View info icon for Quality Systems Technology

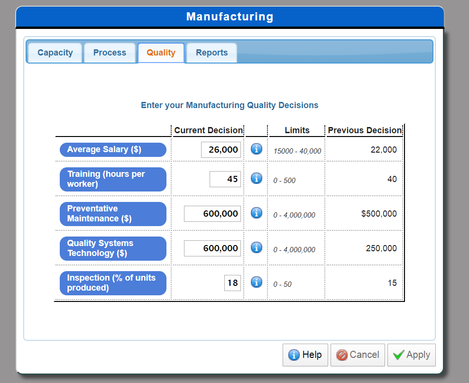[x=257, y=247]
